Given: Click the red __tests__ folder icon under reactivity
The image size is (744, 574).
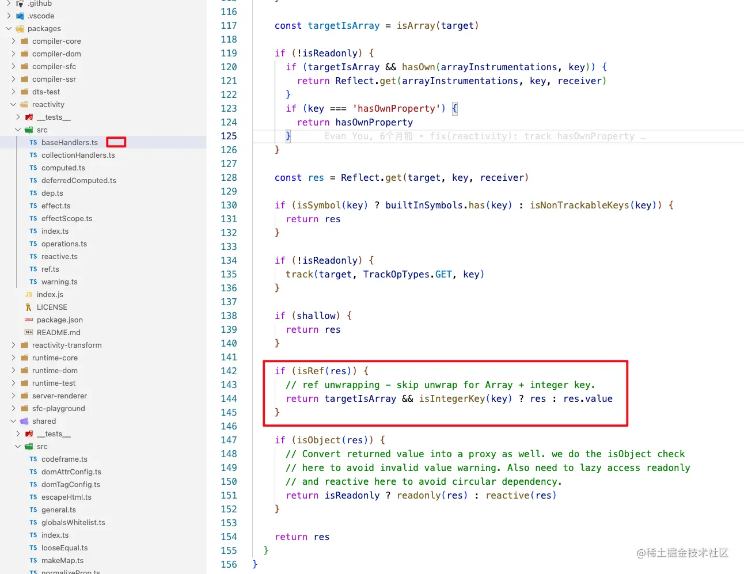Looking at the screenshot, I should (29, 117).
